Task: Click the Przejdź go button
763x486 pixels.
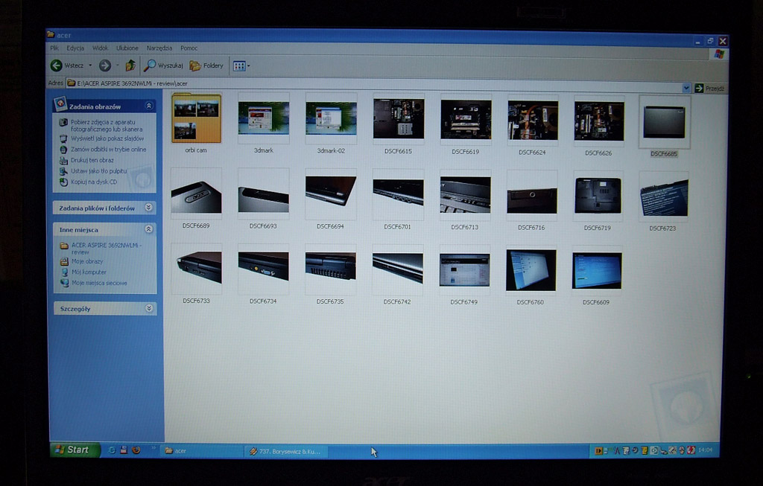Action: click(709, 88)
